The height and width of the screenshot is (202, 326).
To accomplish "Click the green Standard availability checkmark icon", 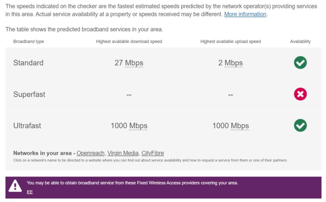I will pyautogui.click(x=300, y=63).
